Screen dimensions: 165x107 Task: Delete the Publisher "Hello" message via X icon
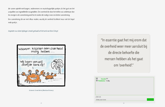point(97,81)
